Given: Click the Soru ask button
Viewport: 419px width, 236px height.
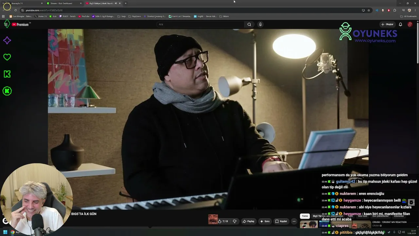Looking at the screenshot, I should pyautogui.click(x=265, y=221).
